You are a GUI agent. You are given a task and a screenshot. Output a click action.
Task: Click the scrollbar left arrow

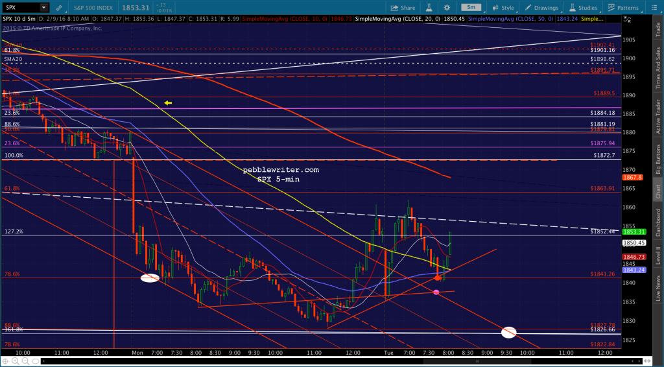pos(43,361)
